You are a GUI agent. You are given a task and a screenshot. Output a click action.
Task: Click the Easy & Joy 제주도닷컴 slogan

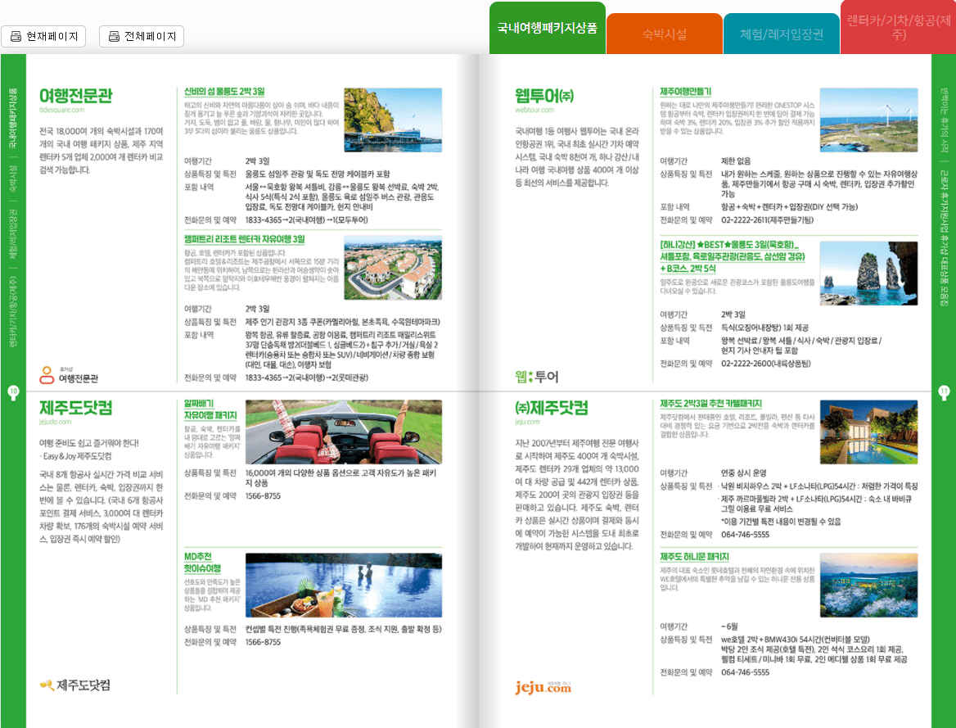(75, 456)
